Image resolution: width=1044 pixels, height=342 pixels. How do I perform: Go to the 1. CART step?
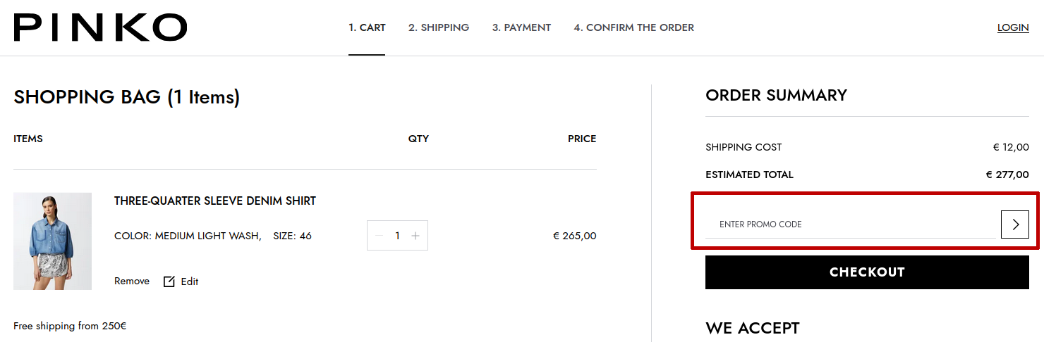[x=367, y=27]
